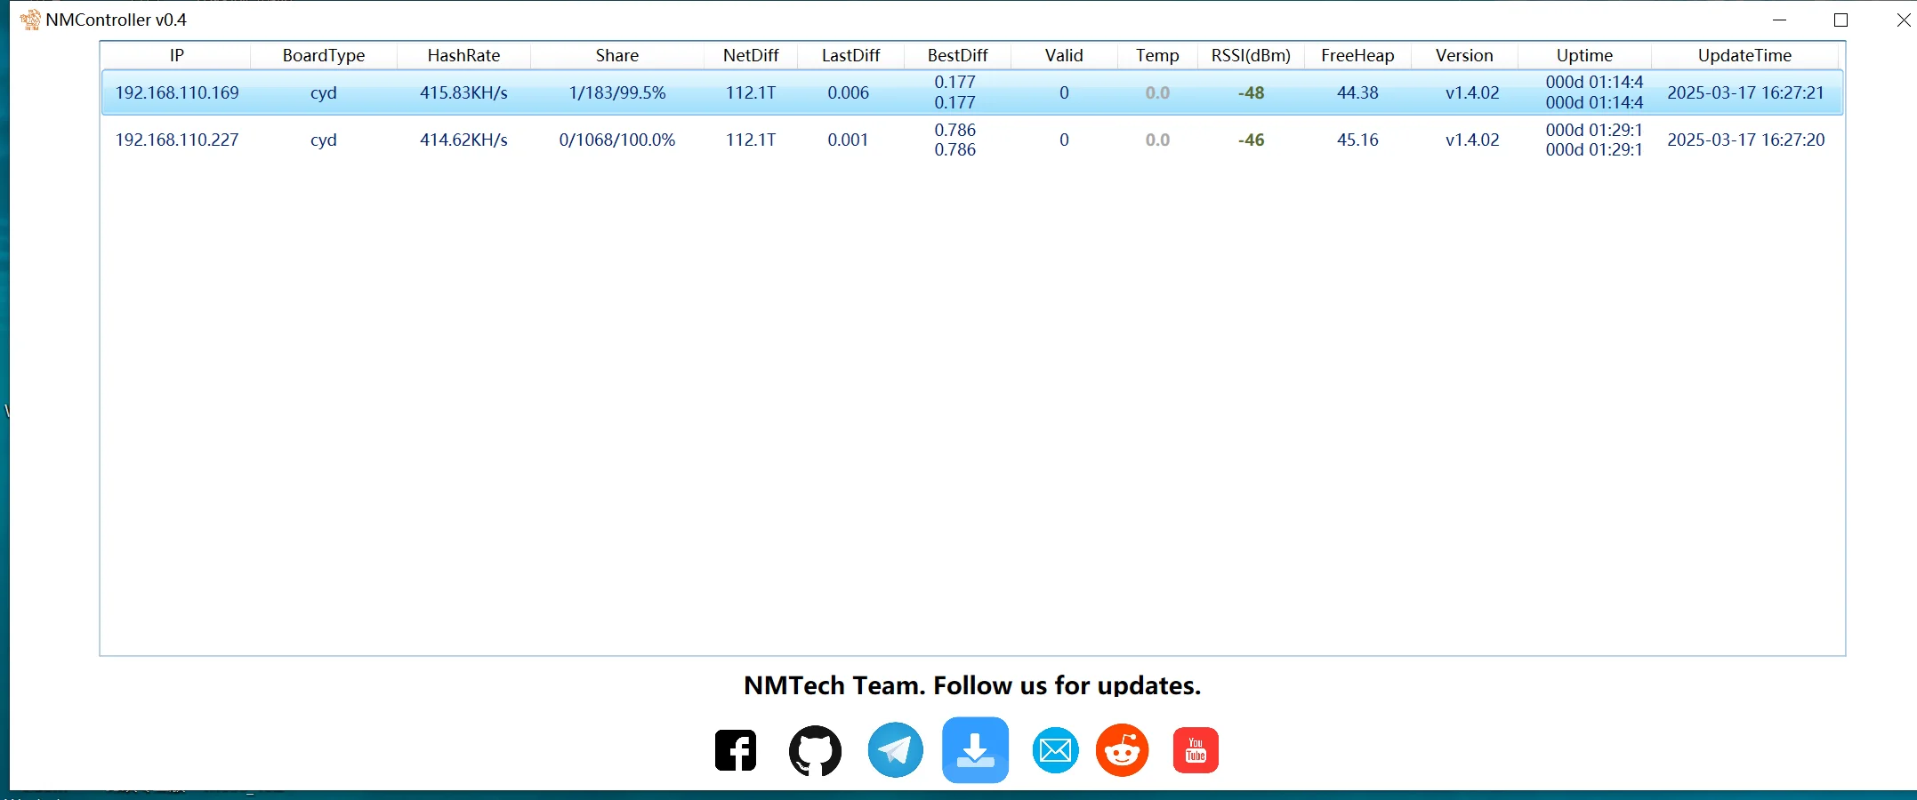Select device row 192.168.110.227
Image resolution: width=1917 pixels, height=800 pixels.
click(x=972, y=140)
